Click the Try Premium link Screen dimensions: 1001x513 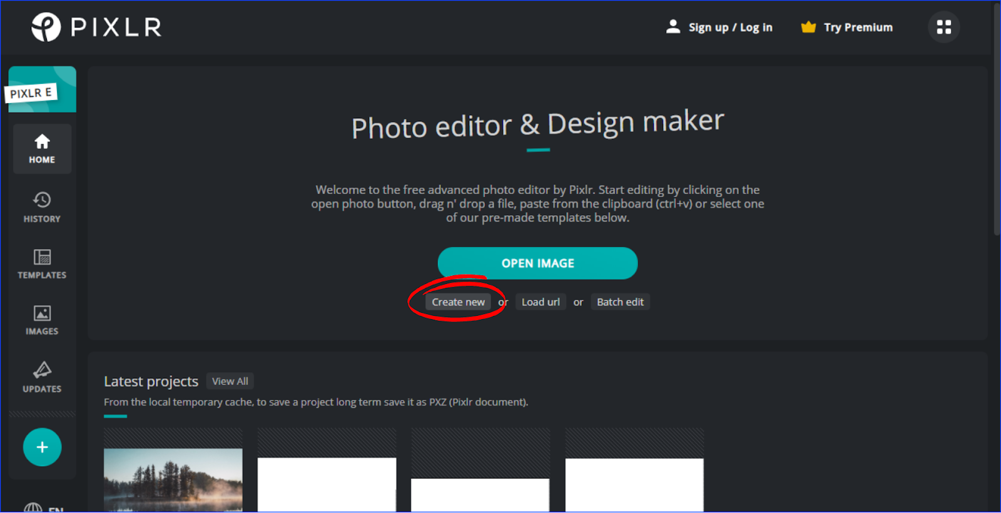[x=858, y=28]
